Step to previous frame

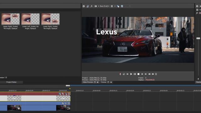pyautogui.click(x=149, y=74)
